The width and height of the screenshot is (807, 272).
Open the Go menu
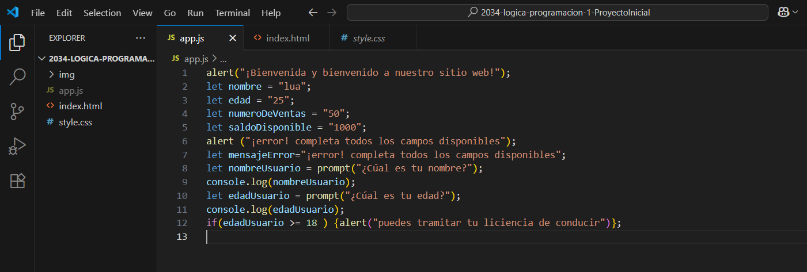[x=170, y=13]
